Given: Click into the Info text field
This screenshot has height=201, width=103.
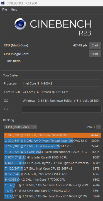Looking at the screenshot, I should point(62,109).
